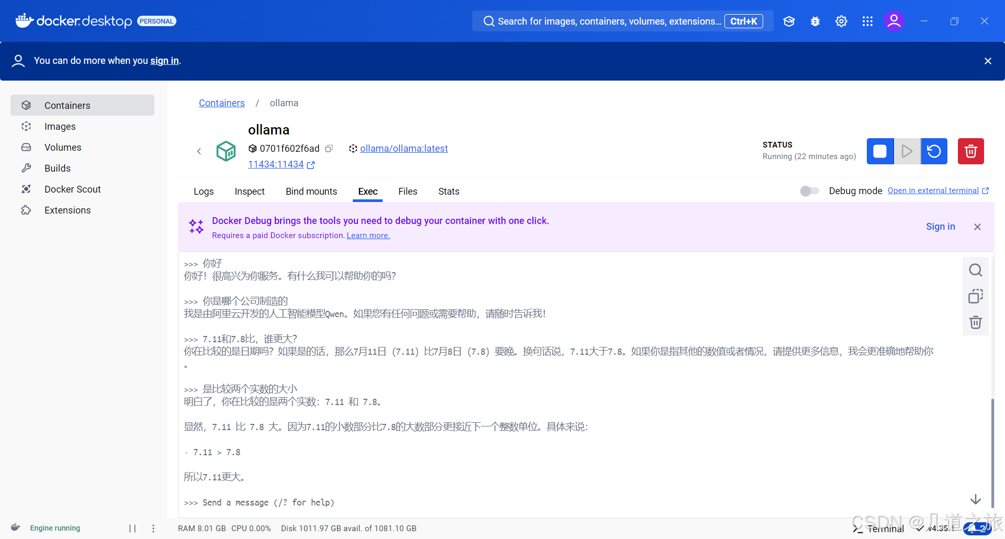Viewport: 1005px width, 539px height.
Task: Restart the ollama container
Action: (934, 151)
